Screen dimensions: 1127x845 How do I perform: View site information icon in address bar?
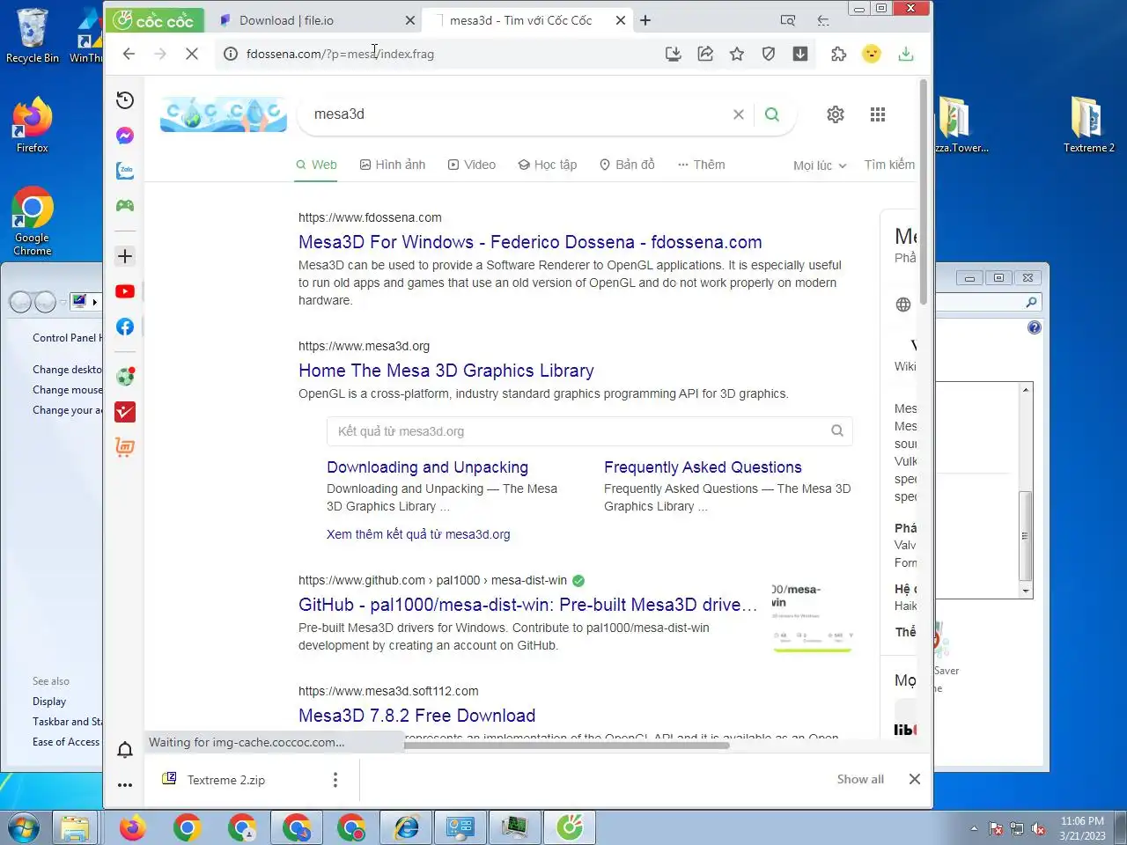click(x=231, y=54)
